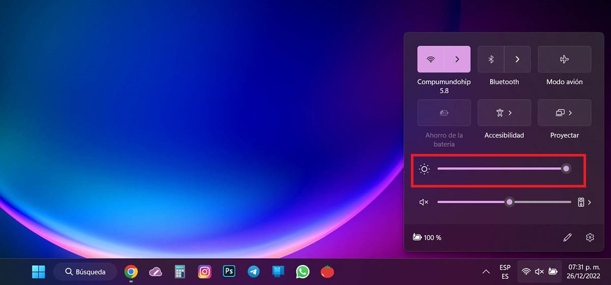This screenshot has height=285, width=611.
Task: Open settings via gear icon
Action: pos(590,237)
